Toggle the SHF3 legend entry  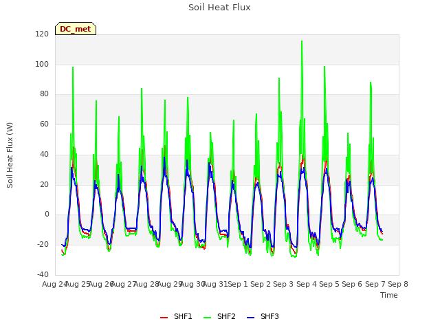[263, 317]
